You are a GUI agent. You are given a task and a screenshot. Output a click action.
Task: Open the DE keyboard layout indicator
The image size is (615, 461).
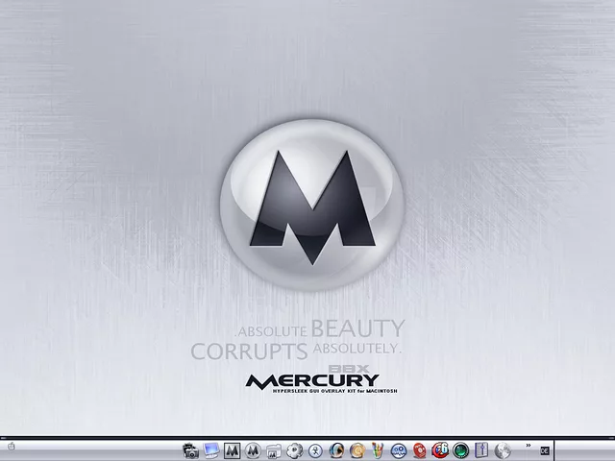[545, 450]
